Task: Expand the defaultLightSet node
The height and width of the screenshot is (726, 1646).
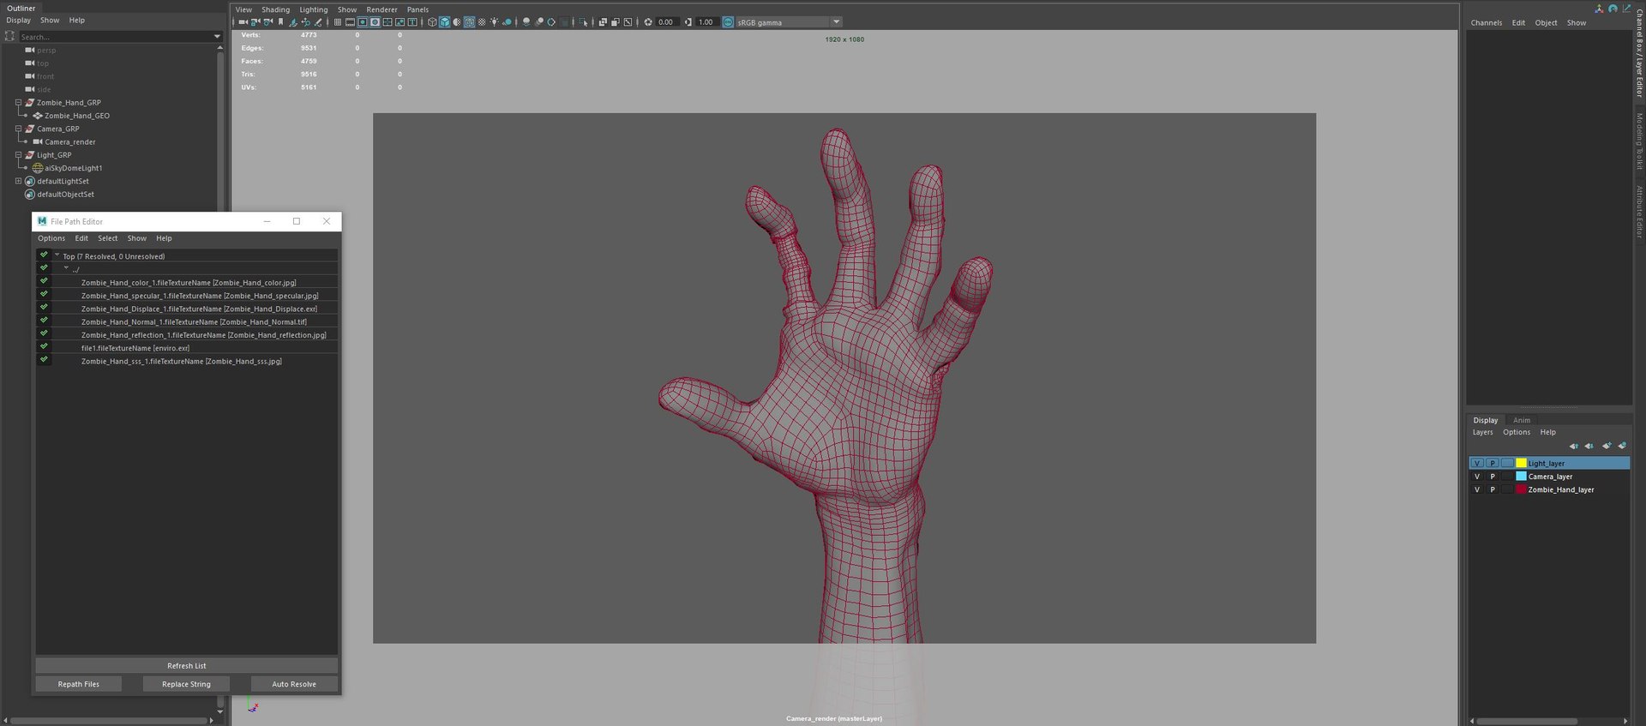Action: click(18, 181)
